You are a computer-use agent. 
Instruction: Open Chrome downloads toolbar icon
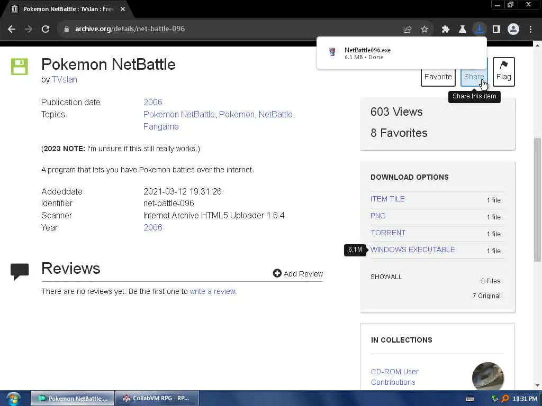click(x=479, y=30)
